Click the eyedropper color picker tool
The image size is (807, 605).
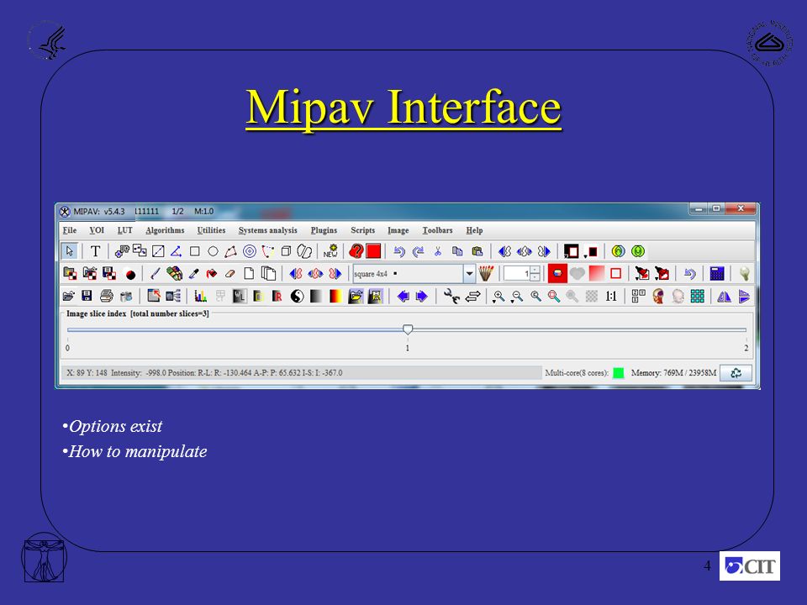193,273
